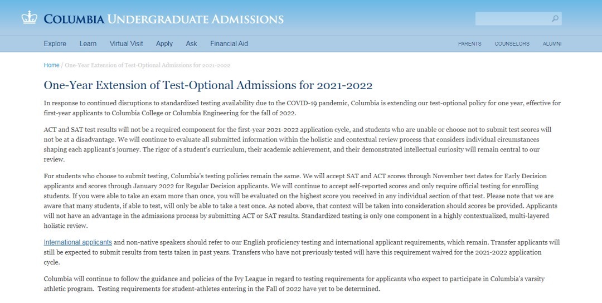Screen dimensions: 602x303
Task: Open the Explore menu
Action: point(55,43)
